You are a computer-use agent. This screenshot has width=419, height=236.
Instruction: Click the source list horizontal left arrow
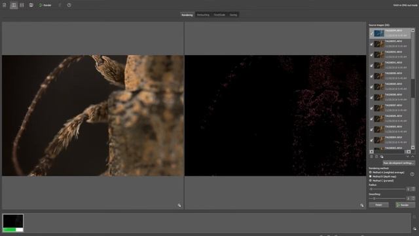371,151
